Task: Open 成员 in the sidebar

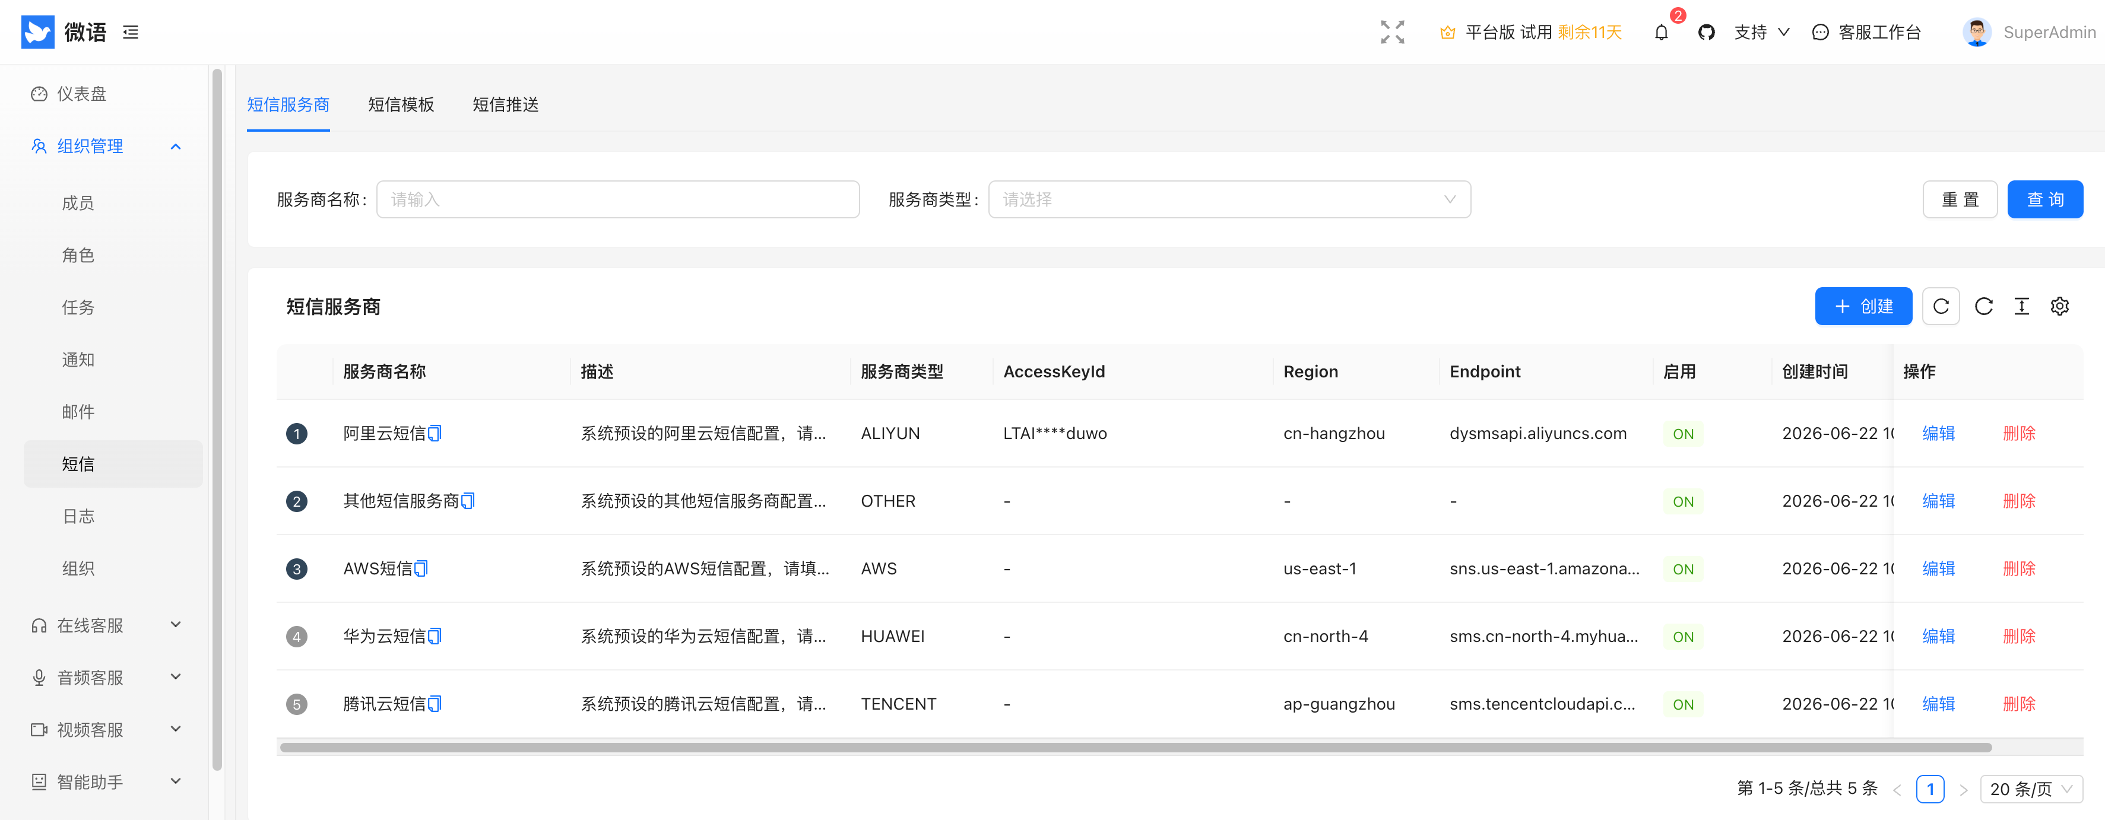Action: point(78,202)
